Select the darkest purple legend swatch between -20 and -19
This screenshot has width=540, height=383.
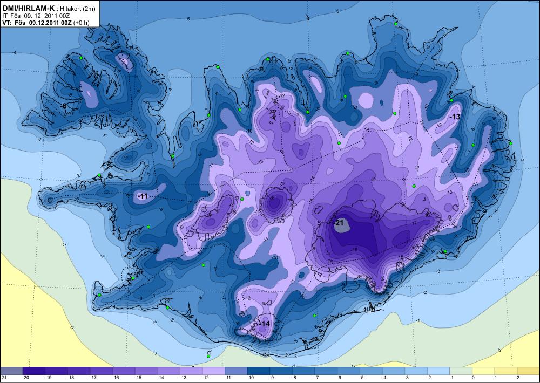tap(33, 371)
